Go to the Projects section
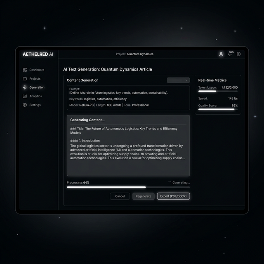This screenshot has height=264, width=264. 32,78
